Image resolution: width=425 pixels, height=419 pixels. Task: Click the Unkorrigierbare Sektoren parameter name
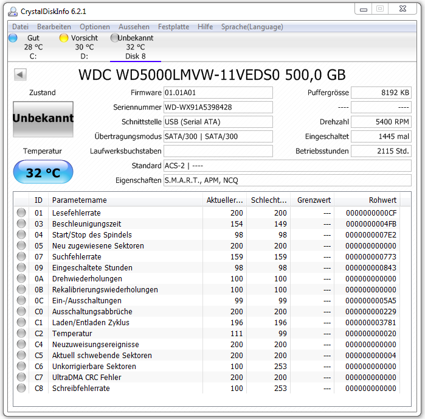point(94,366)
